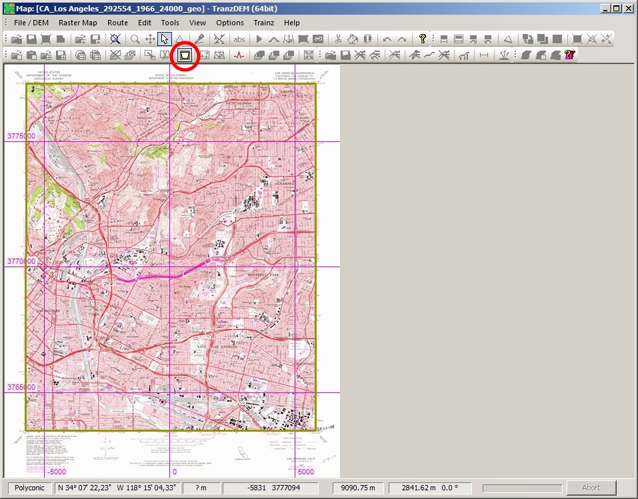The height and width of the screenshot is (499, 638).
Task: Activate the four-arrow pan tool
Action: [150, 39]
